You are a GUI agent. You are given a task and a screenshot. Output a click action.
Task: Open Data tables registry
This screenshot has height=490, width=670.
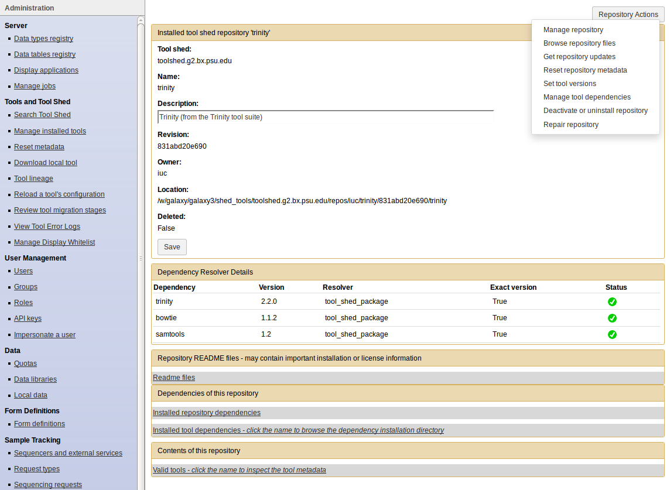pos(45,54)
